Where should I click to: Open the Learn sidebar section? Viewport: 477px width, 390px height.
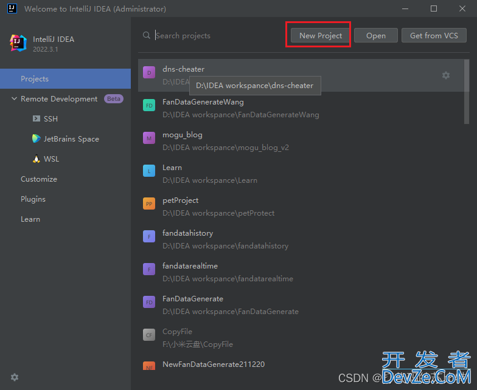click(30, 219)
